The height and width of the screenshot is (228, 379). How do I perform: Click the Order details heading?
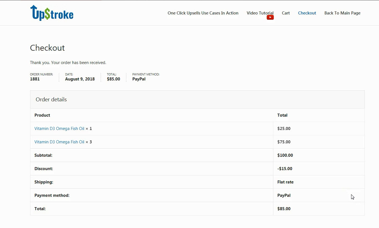point(51,99)
